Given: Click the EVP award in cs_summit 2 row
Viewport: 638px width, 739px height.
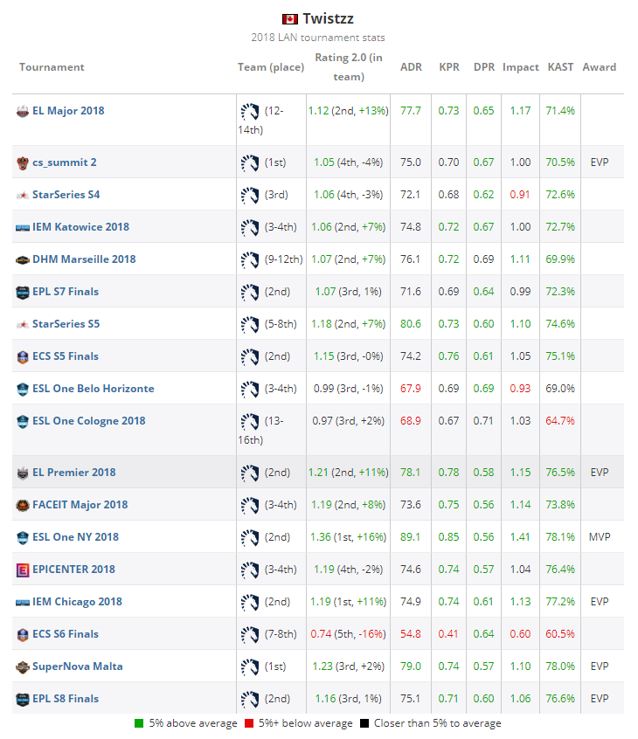Looking at the screenshot, I should coord(600,162).
